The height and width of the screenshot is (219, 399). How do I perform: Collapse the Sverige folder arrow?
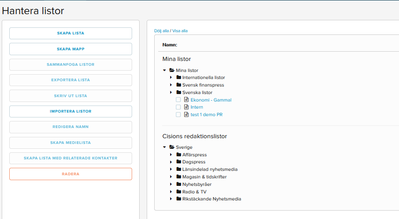coord(164,147)
